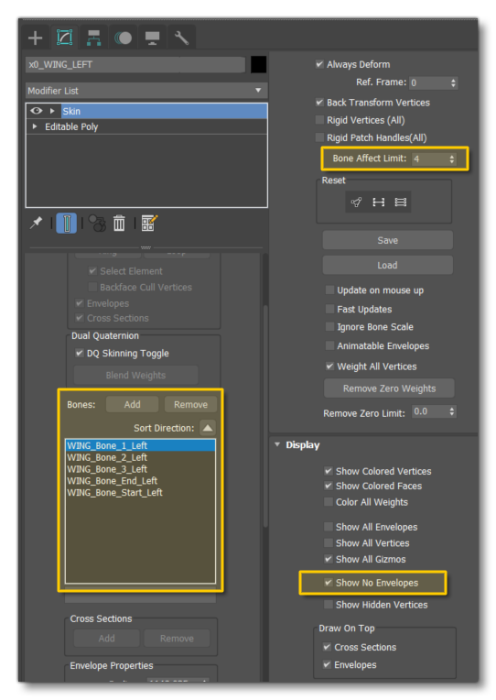The width and height of the screenshot is (496, 700).
Task: Enable Animatable Envelopes checkbox
Action: tap(329, 345)
